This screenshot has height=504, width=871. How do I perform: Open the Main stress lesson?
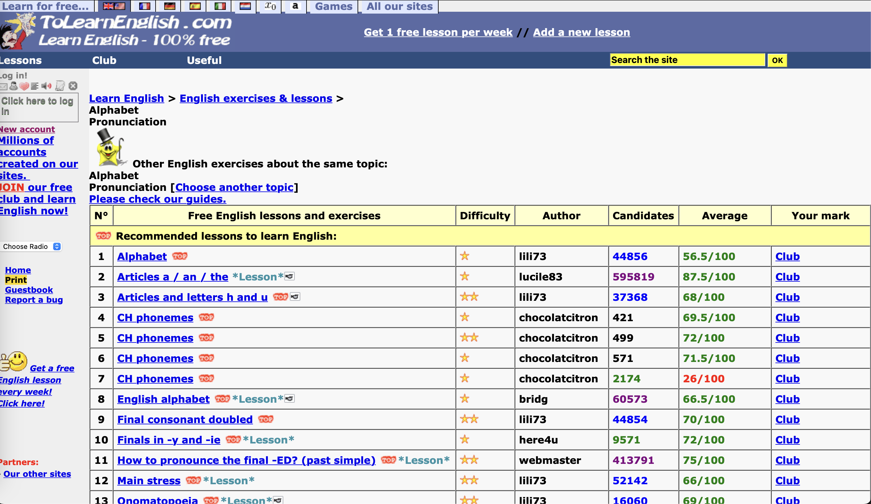point(149,481)
